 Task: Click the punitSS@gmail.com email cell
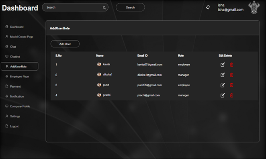tap(149, 85)
